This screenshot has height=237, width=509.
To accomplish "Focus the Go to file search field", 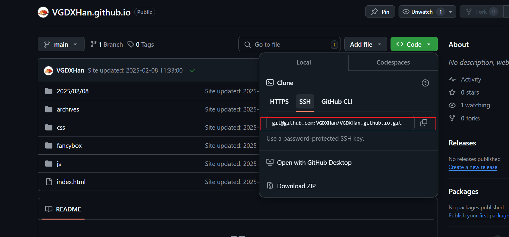I will click(x=290, y=44).
